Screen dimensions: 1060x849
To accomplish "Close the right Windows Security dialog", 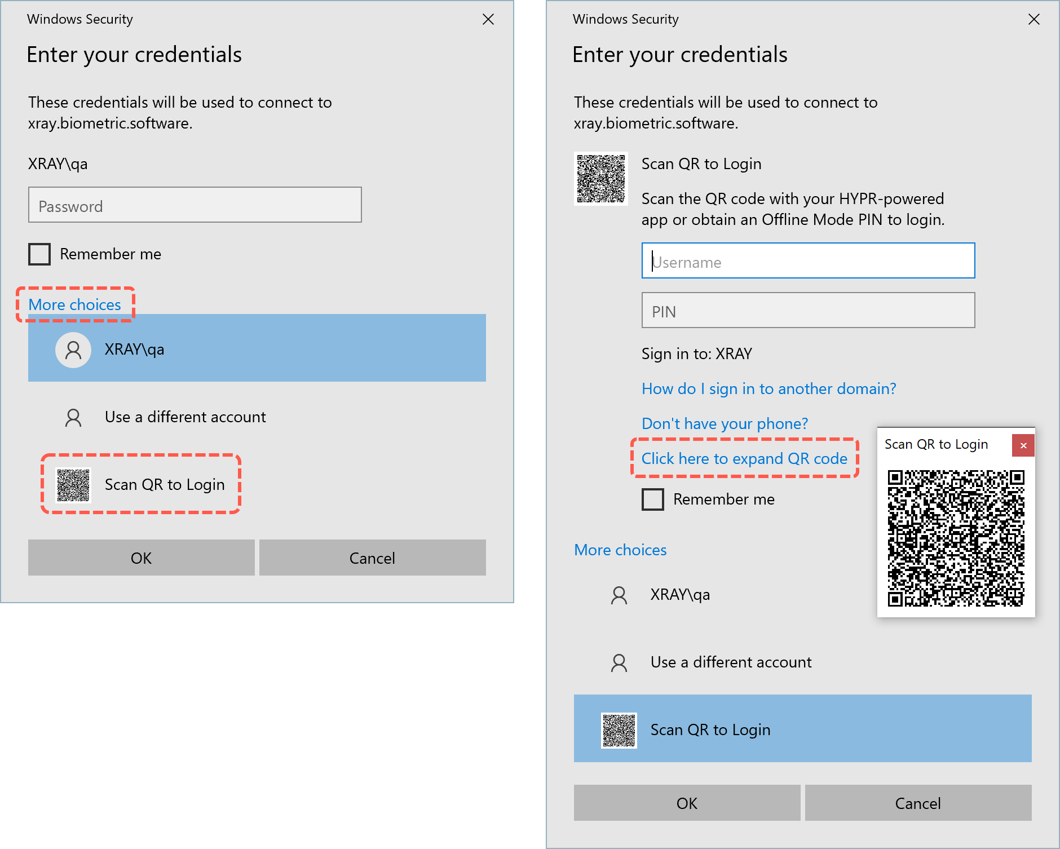I will coord(1034,19).
